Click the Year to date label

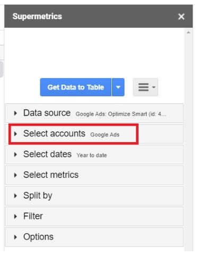coord(92,155)
